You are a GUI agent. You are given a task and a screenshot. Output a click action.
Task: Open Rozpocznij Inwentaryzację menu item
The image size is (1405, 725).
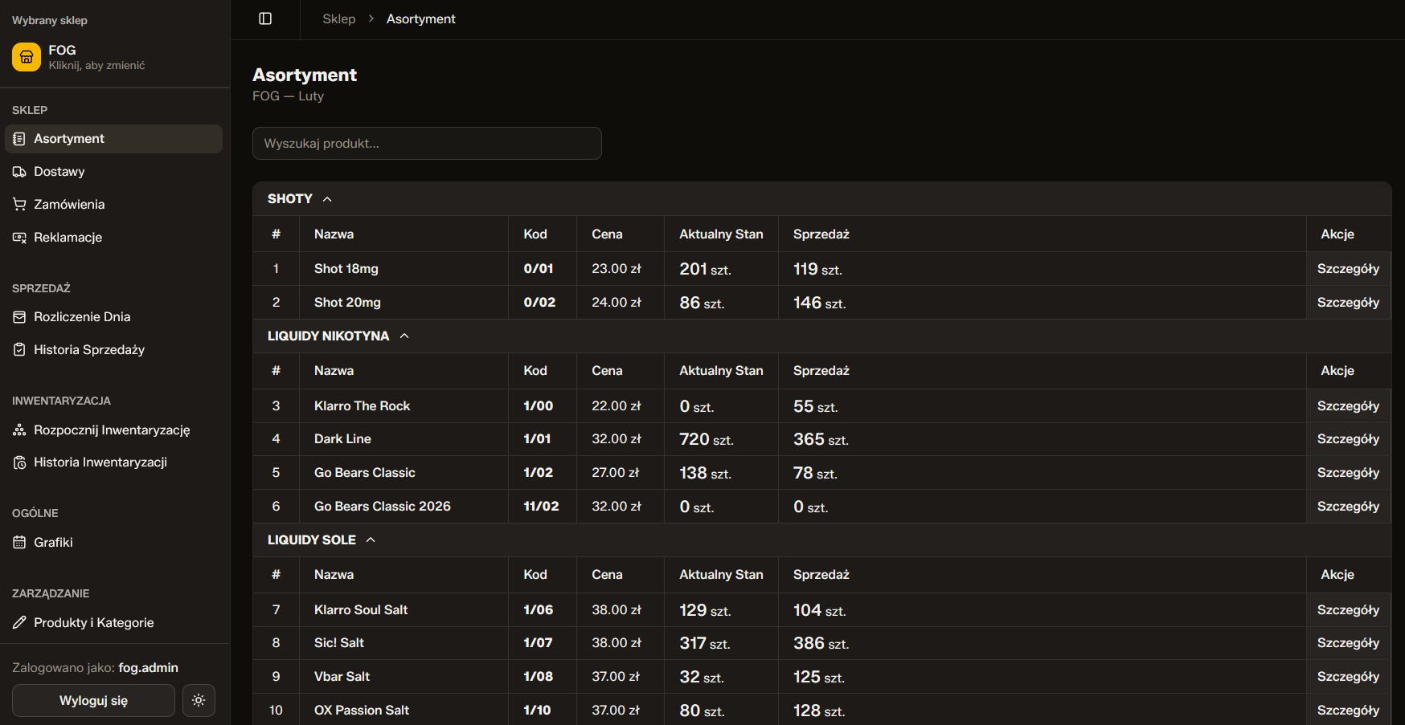pos(111,430)
